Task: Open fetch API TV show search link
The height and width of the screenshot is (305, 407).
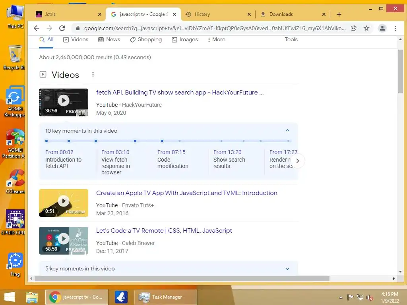Action: click(x=180, y=93)
